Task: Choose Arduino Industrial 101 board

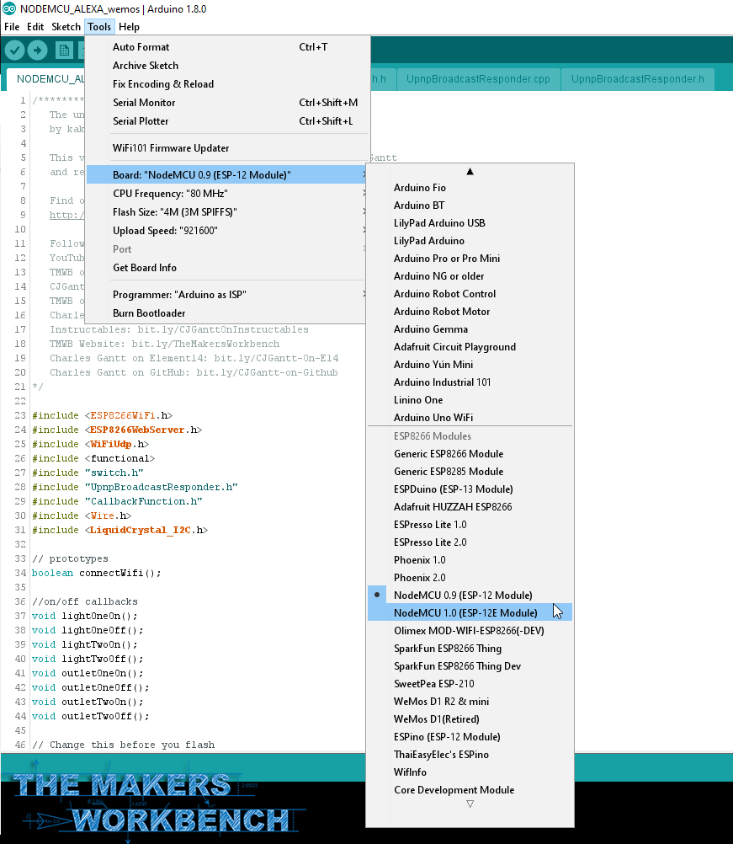Action: pyautogui.click(x=470, y=382)
